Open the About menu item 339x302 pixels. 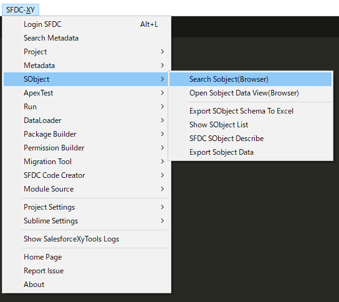point(87,285)
